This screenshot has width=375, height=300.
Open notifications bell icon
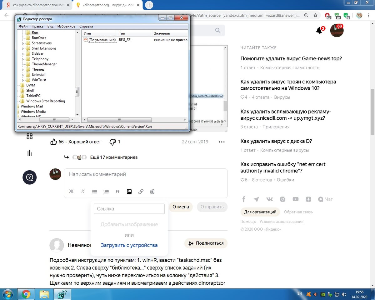(319, 30)
